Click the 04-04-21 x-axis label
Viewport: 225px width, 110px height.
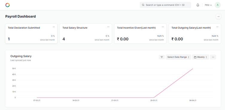(193, 100)
